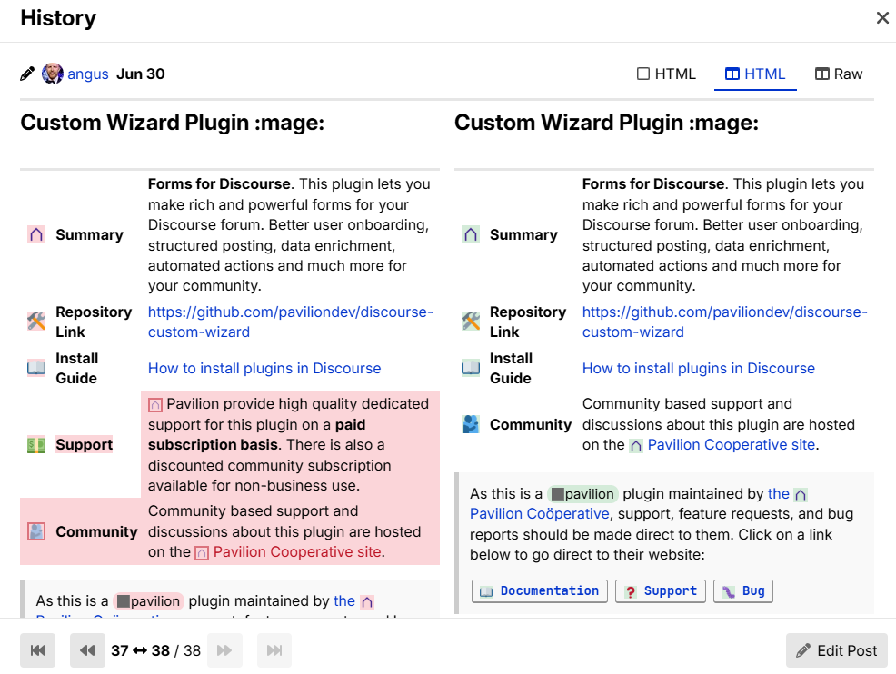Click the pencil edit icon beside angus

tap(27, 74)
